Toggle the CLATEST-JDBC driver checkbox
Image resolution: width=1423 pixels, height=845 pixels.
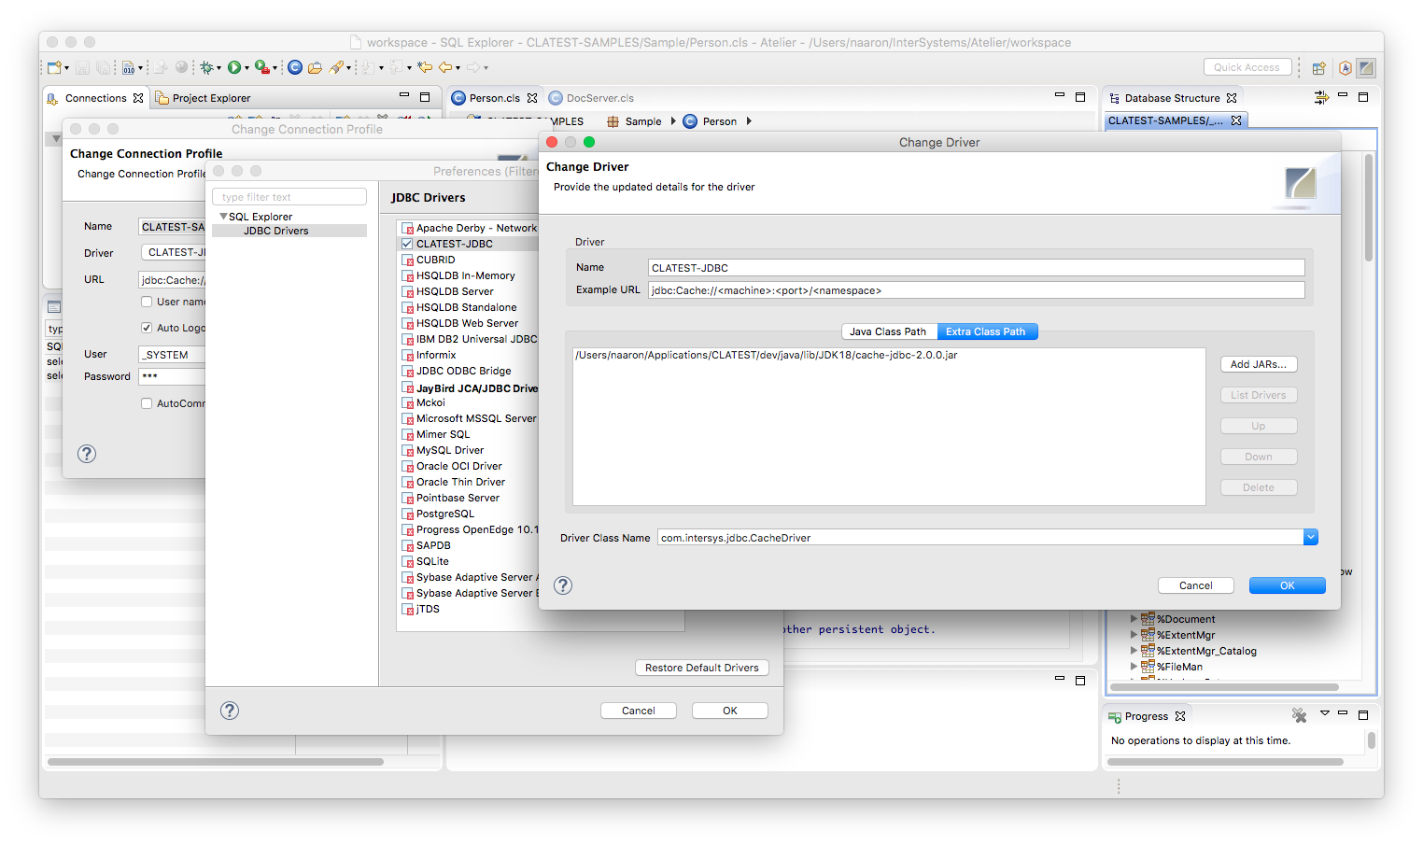(x=407, y=244)
